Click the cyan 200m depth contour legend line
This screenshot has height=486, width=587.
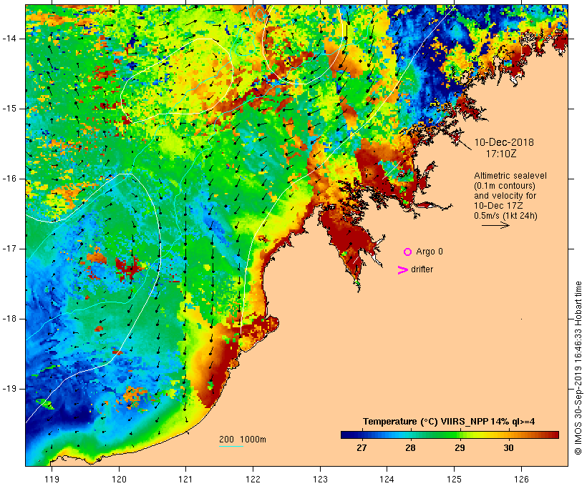pos(231,446)
